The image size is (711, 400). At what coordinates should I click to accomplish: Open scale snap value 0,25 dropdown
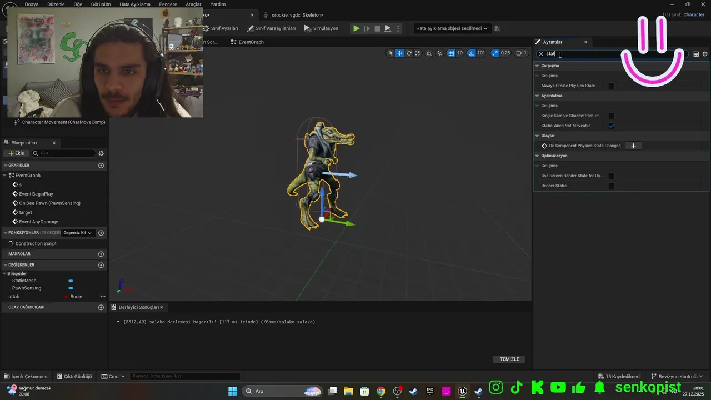click(505, 53)
